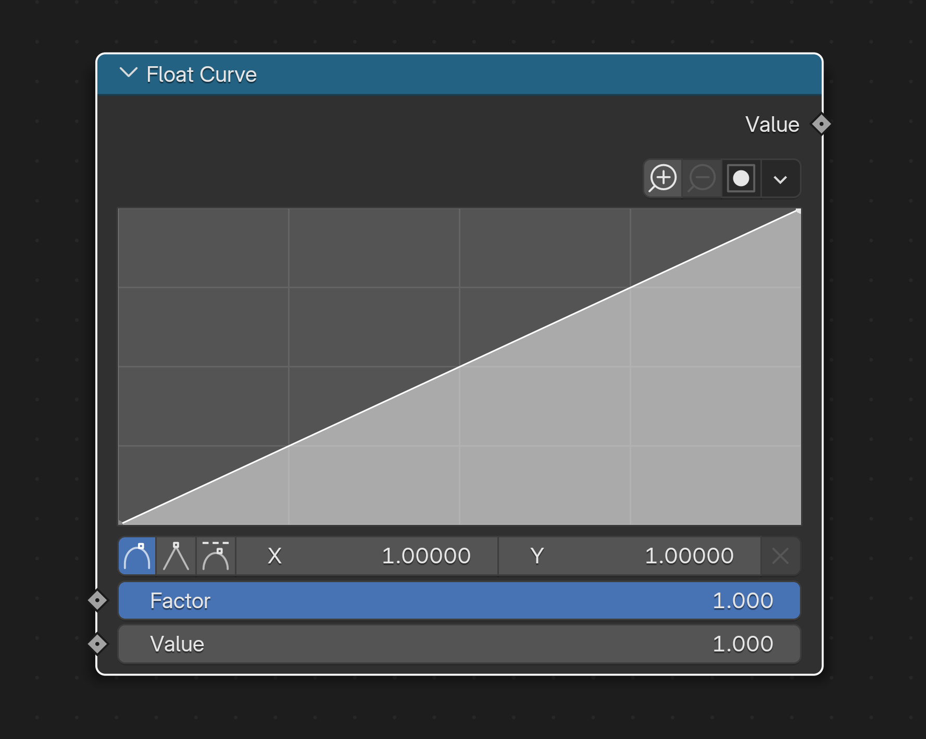Click the Y coordinate field
Viewport: 926px width, 739px height.
coord(629,556)
